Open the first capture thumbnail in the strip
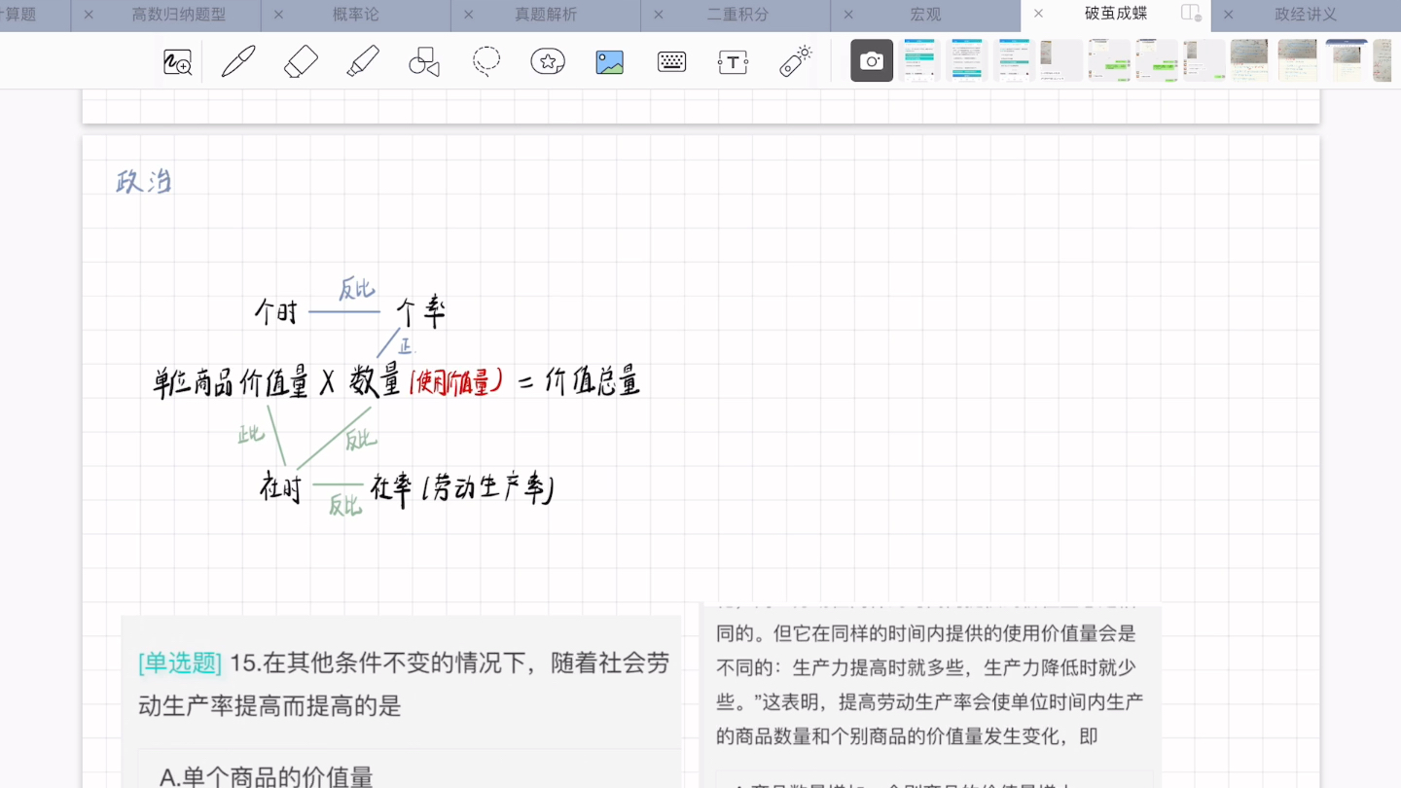 tap(919, 60)
